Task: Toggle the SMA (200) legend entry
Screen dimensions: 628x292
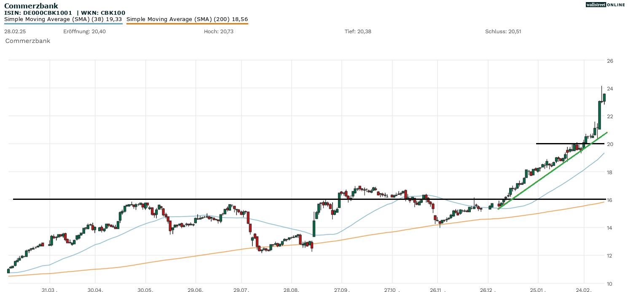Action: click(x=187, y=19)
